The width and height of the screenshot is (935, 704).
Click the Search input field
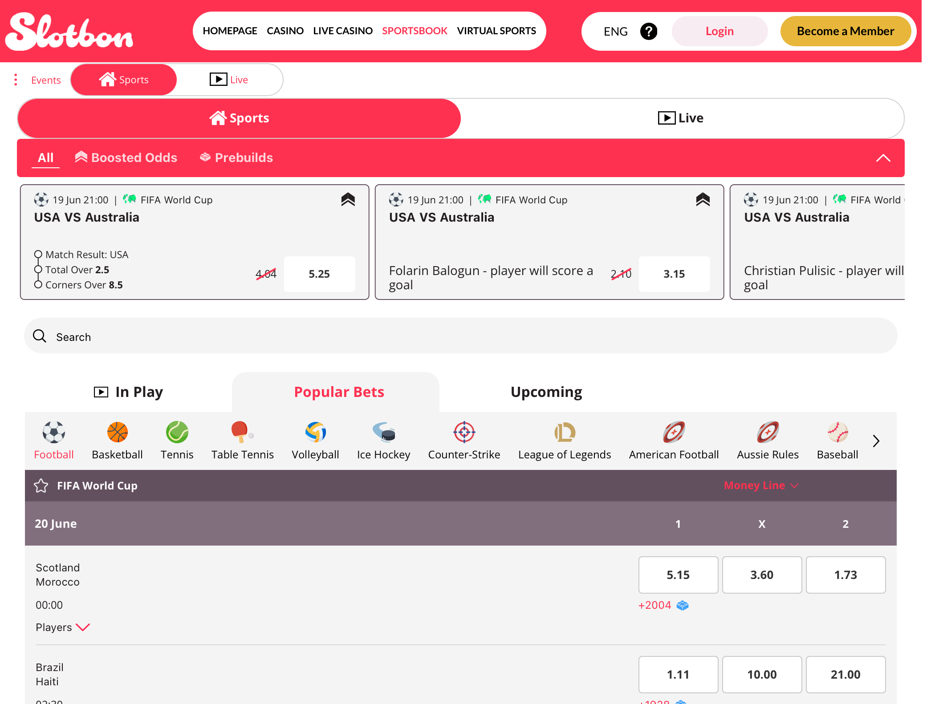460,336
